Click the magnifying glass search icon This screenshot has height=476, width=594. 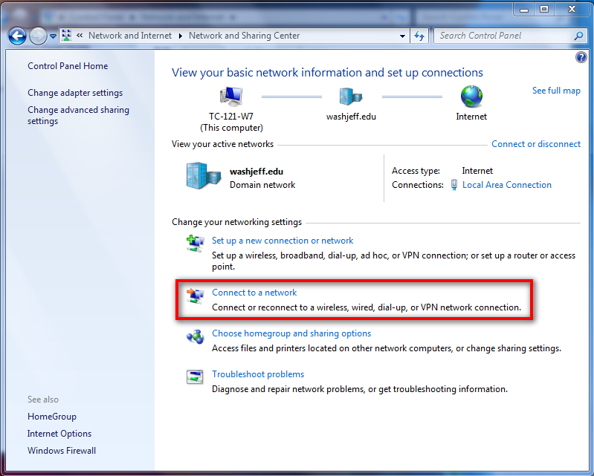578,36
